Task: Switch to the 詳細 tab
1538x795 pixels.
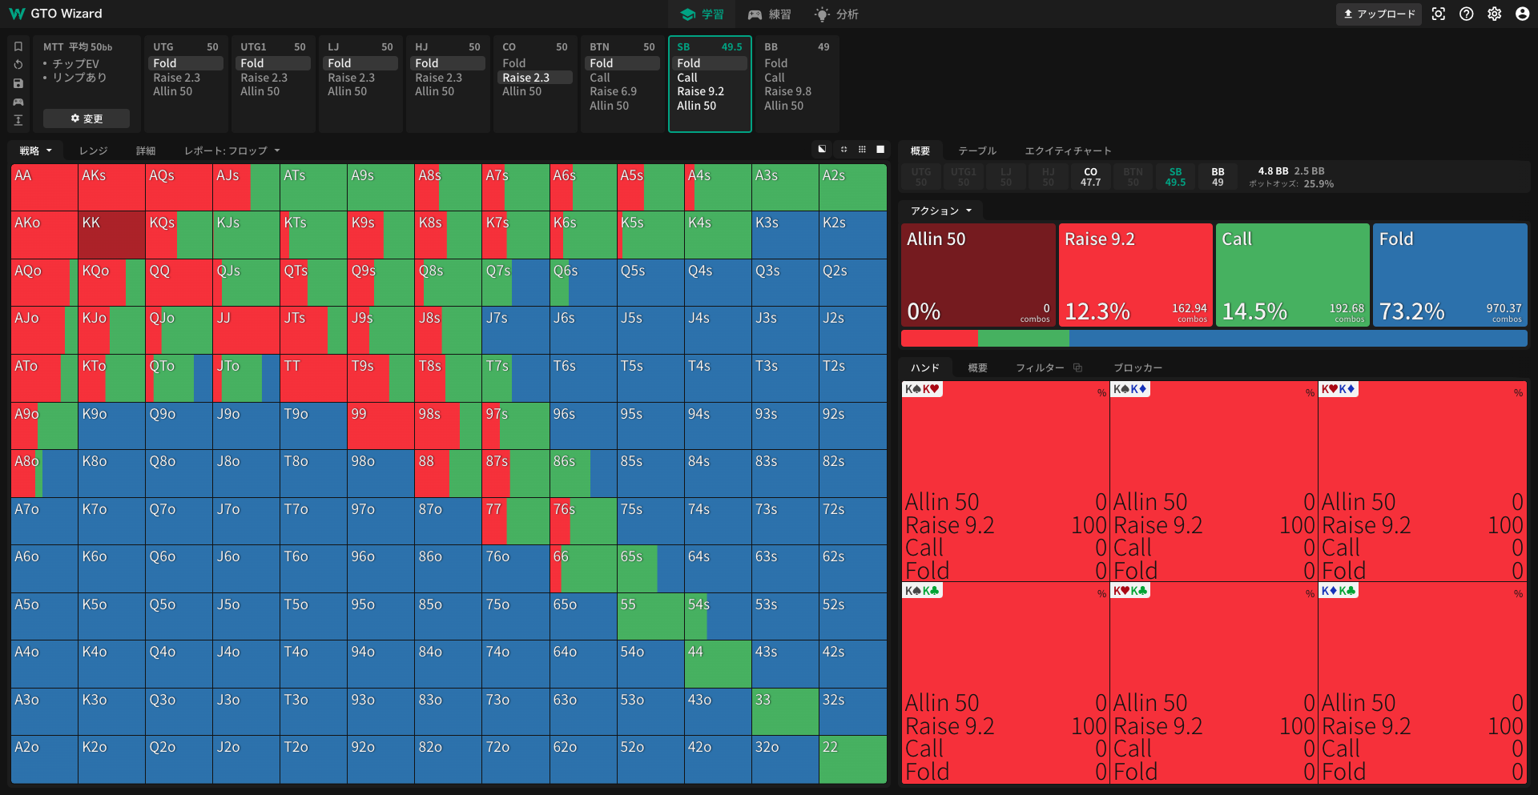Action: coord(146,151)
